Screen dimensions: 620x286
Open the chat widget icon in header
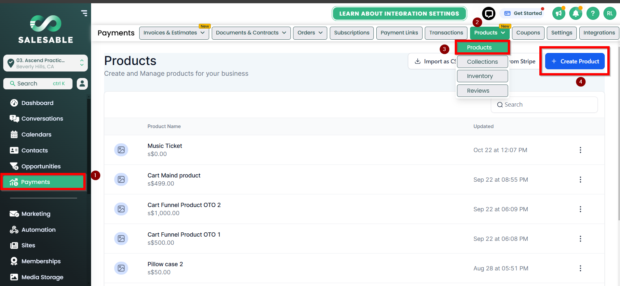(489, 13)
